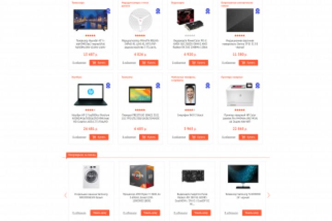
Task: Add the TV to cart with its orange button
Action: point(99,63)
